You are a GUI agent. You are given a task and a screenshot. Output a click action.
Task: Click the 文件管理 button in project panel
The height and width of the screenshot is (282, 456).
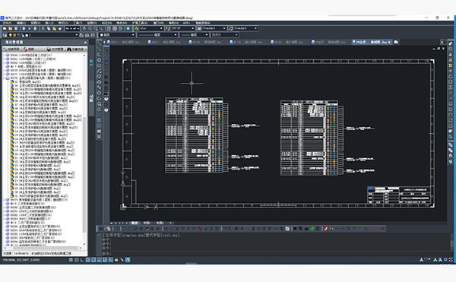(55, 49)
